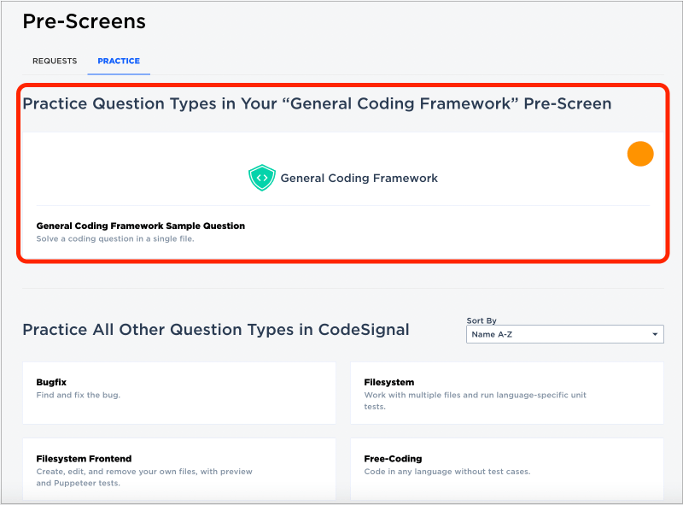Switch to the REQUESTS tab
This screenshot has width=683, height=505.
55,61
